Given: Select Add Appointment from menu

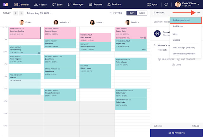Looking at the screenshot, I should coord(186,20).
